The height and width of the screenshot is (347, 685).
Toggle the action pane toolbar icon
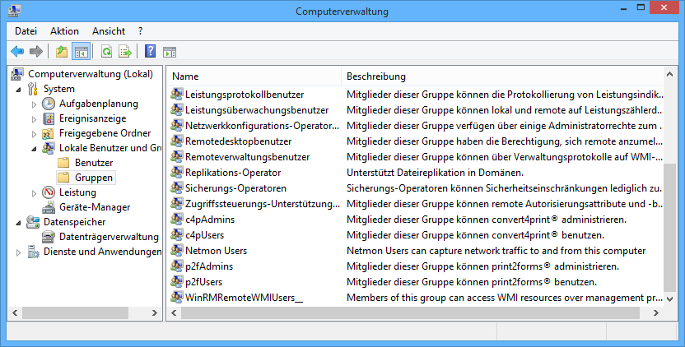coord(170,52)
